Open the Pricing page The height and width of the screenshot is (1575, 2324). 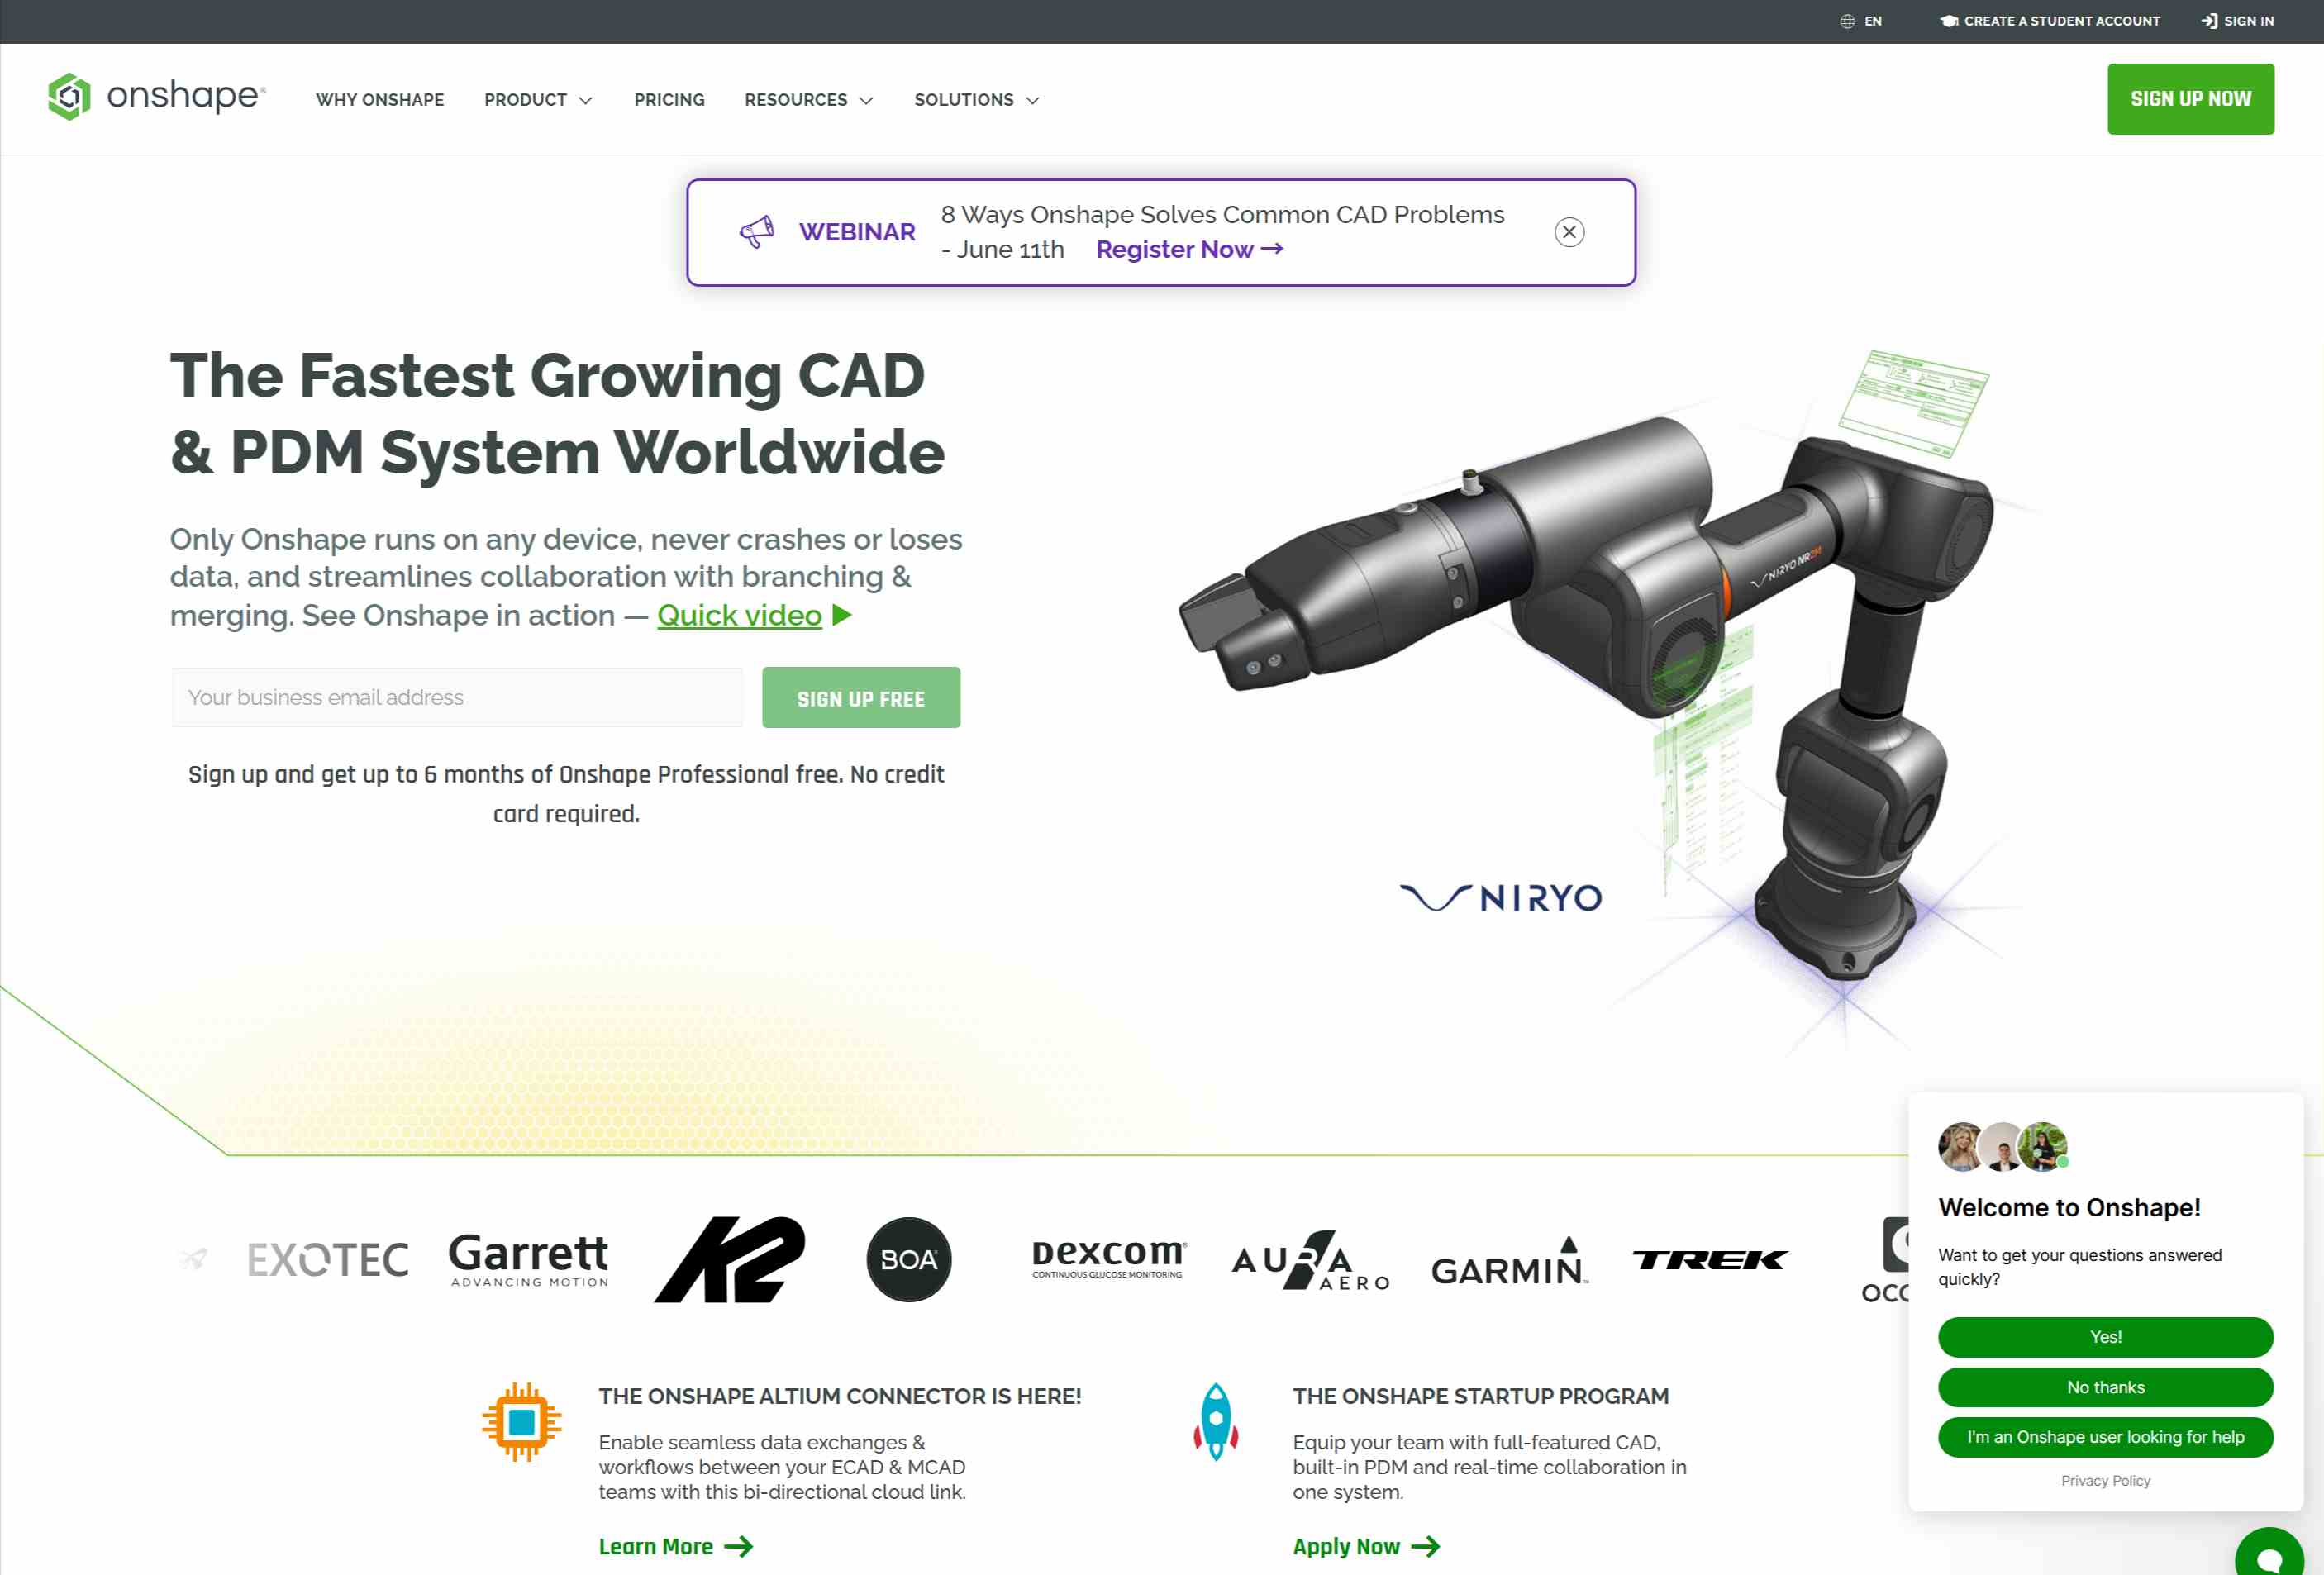click(669, 100)
